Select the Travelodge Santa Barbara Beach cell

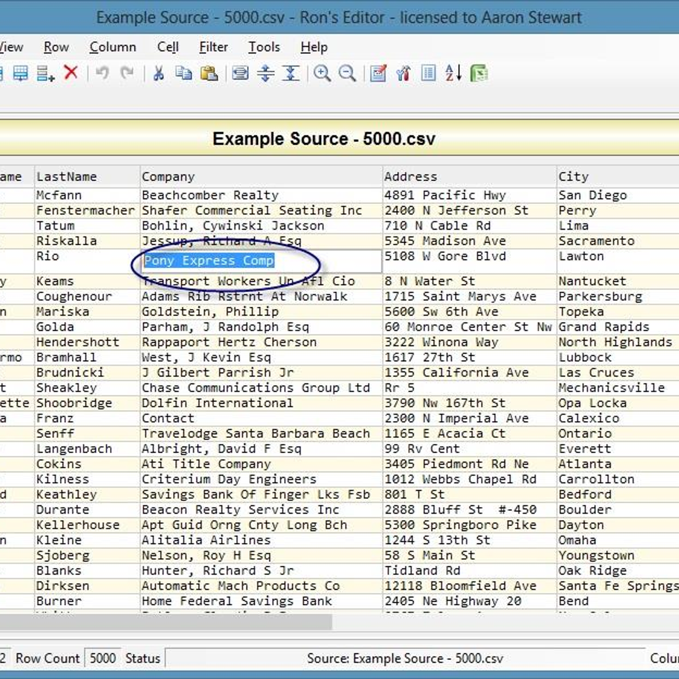coord(261,434)
